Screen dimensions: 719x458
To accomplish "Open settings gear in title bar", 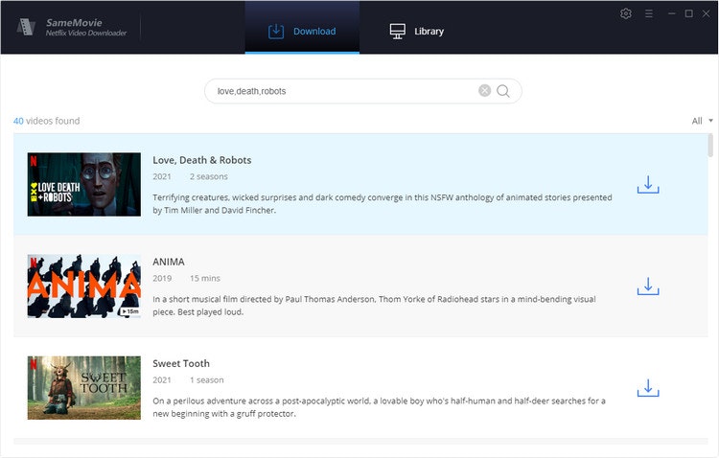I will (626, 13).
